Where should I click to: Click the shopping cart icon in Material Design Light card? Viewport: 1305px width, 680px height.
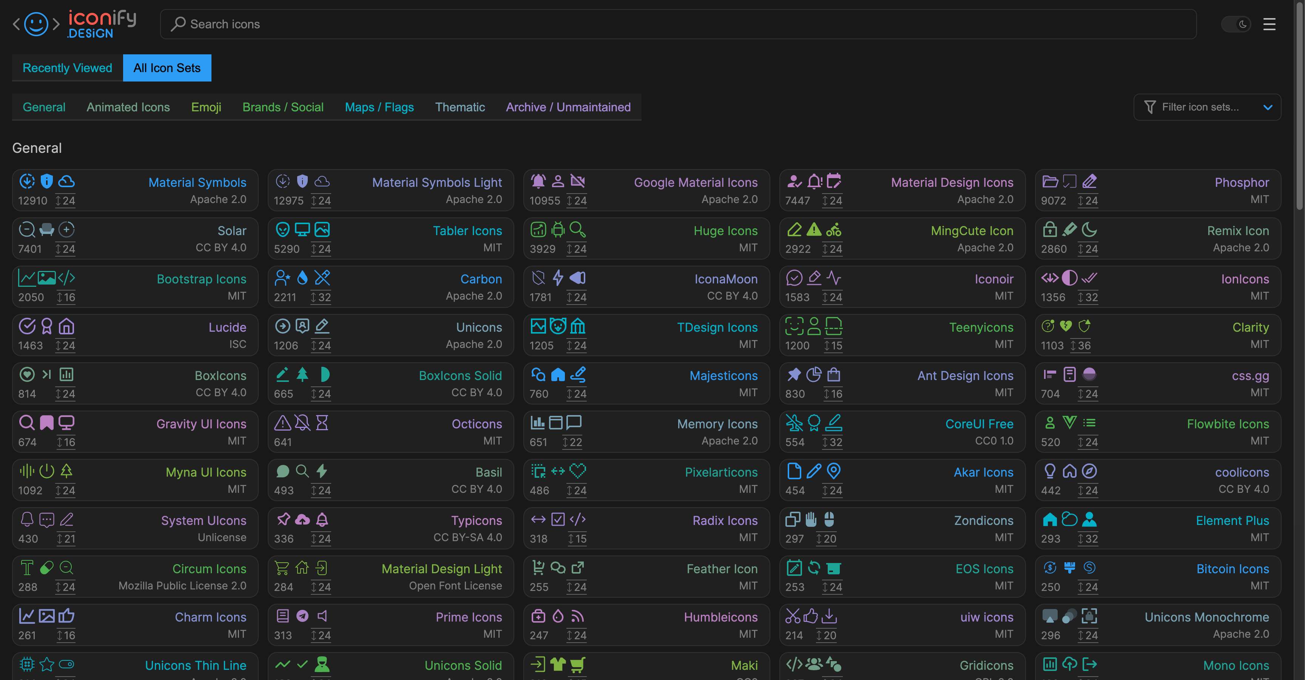(282, 568)
